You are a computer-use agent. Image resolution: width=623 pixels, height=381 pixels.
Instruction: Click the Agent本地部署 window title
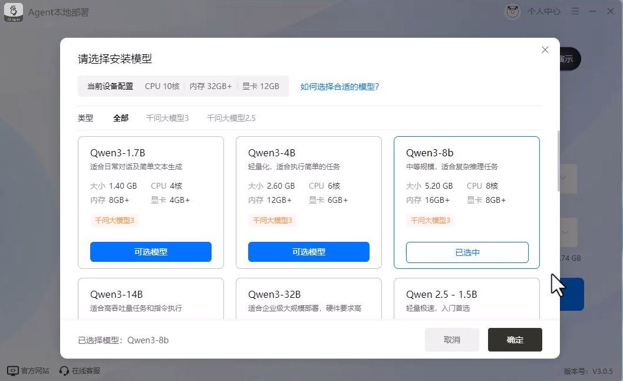(x=58, y=12)
